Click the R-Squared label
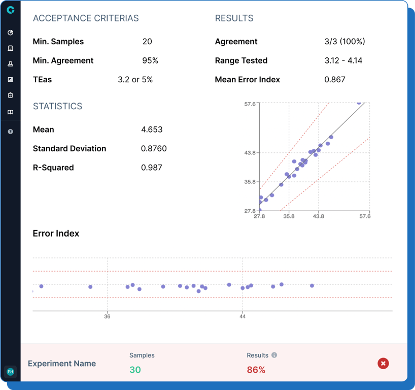Image resolution: width=415 pixels, height=390 pixels. tap(53, 168)
